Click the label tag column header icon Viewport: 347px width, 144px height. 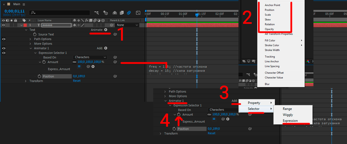point(24,20)
